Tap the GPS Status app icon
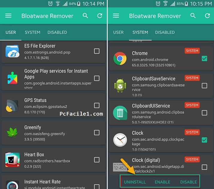The height and width of the screenshot is (189, 214). coord(12,106)
